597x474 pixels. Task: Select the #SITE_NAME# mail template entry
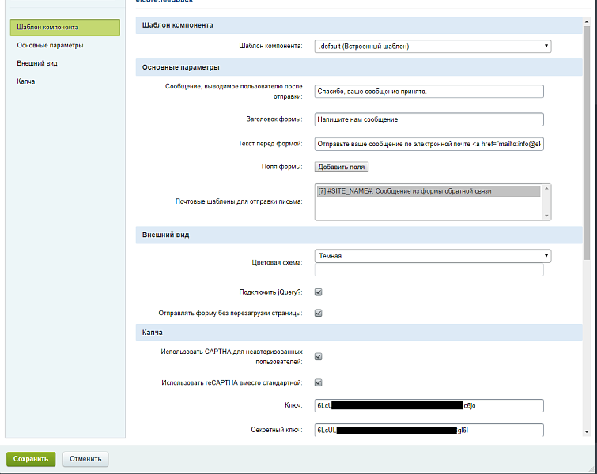pos(427,191)
